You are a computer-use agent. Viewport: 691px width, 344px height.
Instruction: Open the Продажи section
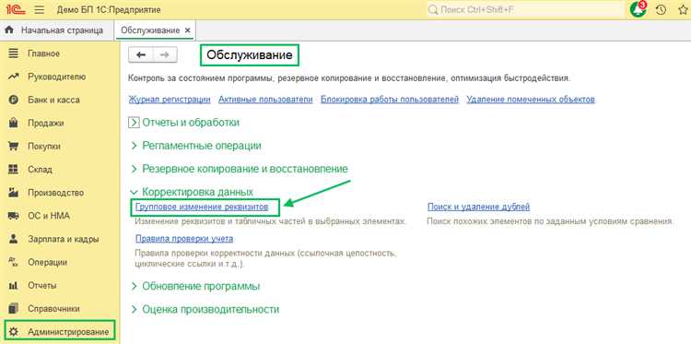(46, 123)
